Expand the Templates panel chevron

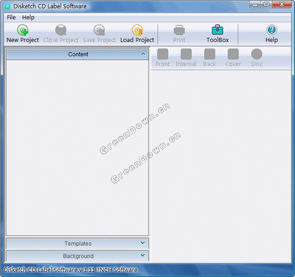click(143, 243)
